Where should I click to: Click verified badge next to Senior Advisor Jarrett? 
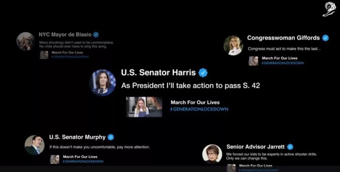point(290,147)
